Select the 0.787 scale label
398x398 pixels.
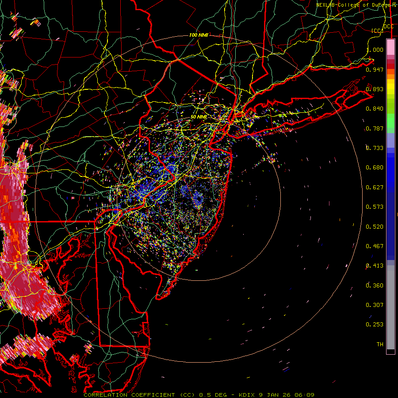tap(375, 128)
